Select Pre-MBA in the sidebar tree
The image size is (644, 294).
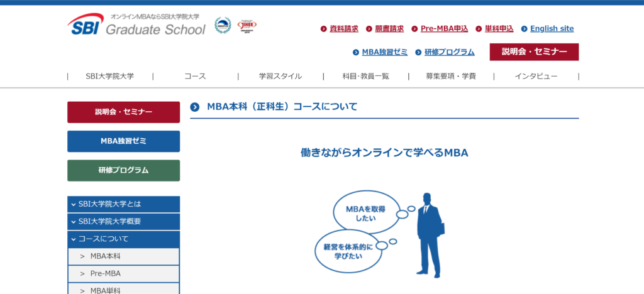pyautogui.click(x=123, y=274)
